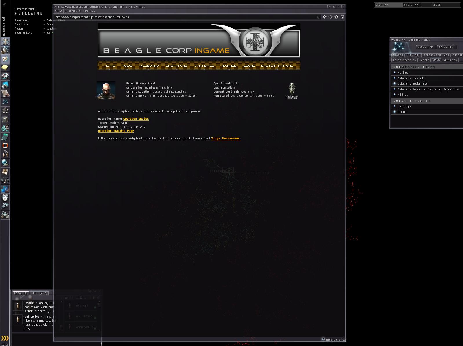
Task: Select the Lines tab
Action: [436, 60]
